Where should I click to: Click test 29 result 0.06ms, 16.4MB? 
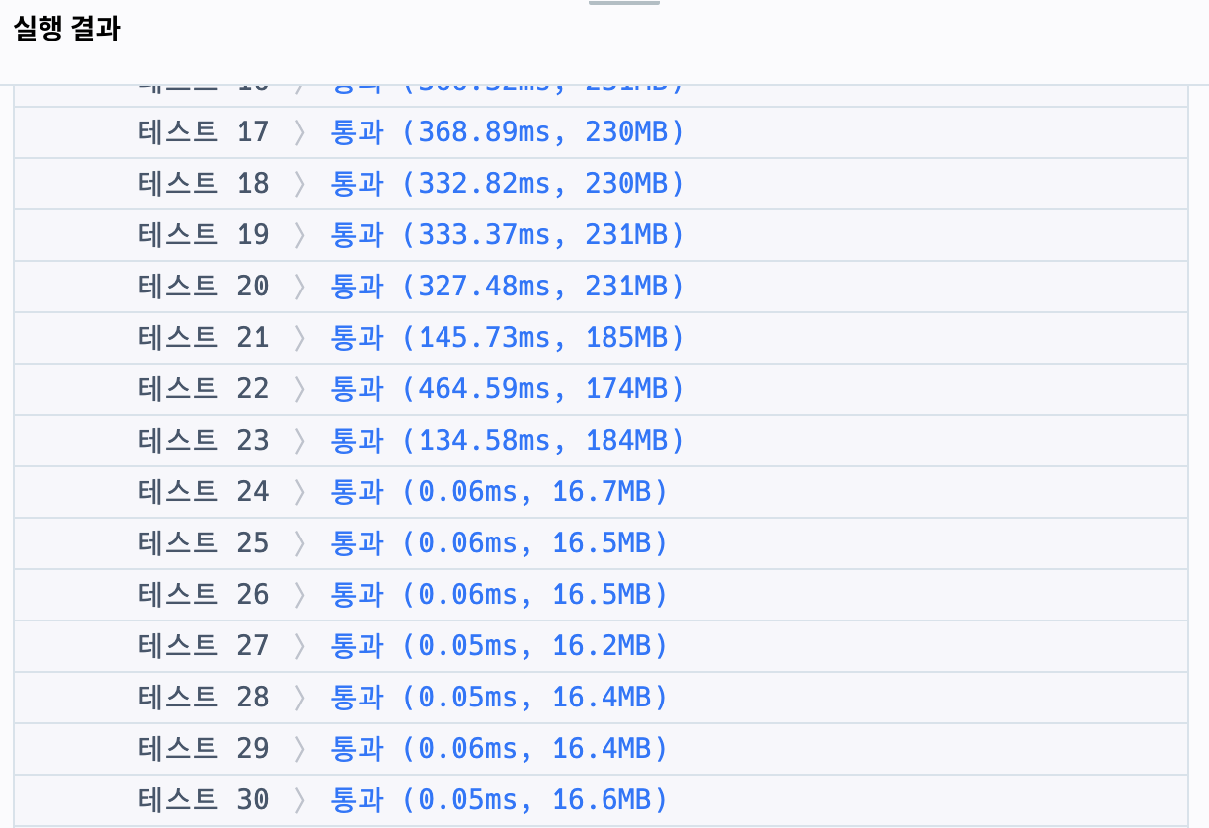pos(499,748)
